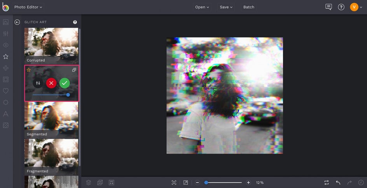Image resolution: width=367 pixels, height=188 pixels.
Task: Zoom in with the plus button
Action: point(248,183)
